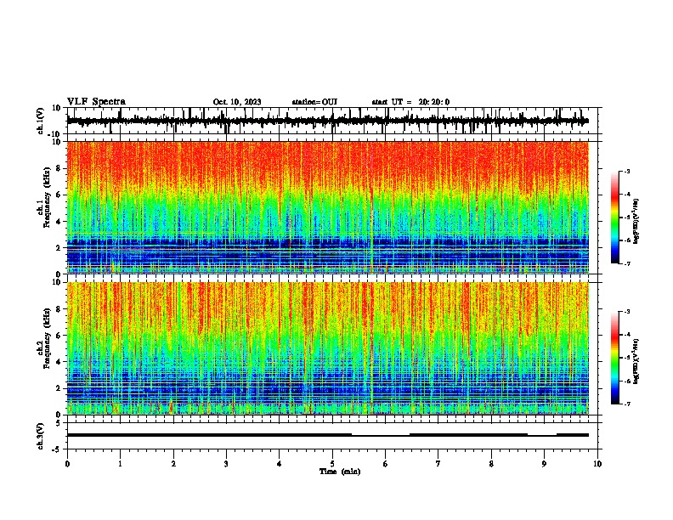Click the "-7" tick on ch.2 colorbar
Viewport: 673px width, 520px height.
[x=626, y=404]
